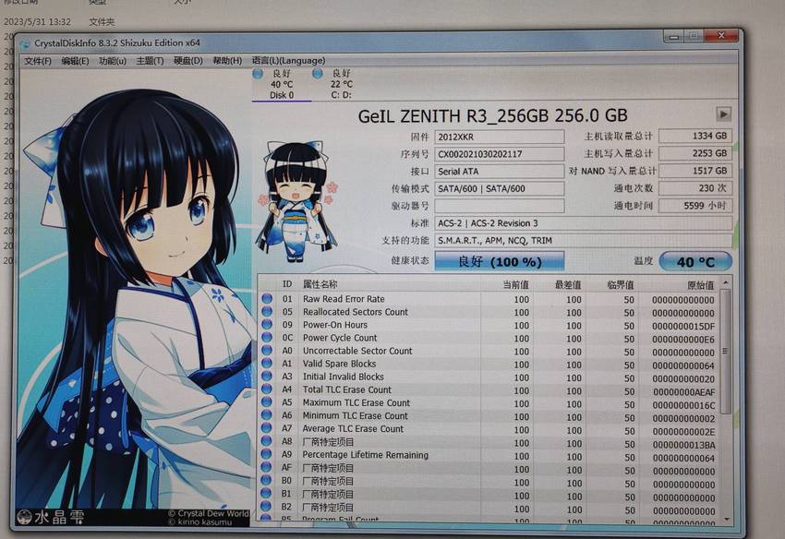Click the status icon of Reallocated Sectors Count

pos(267,311)
